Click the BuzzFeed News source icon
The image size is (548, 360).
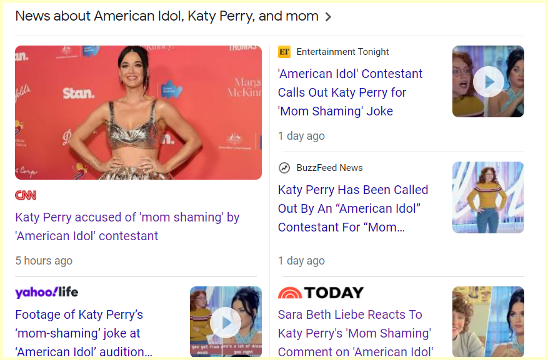coord(284,168)
